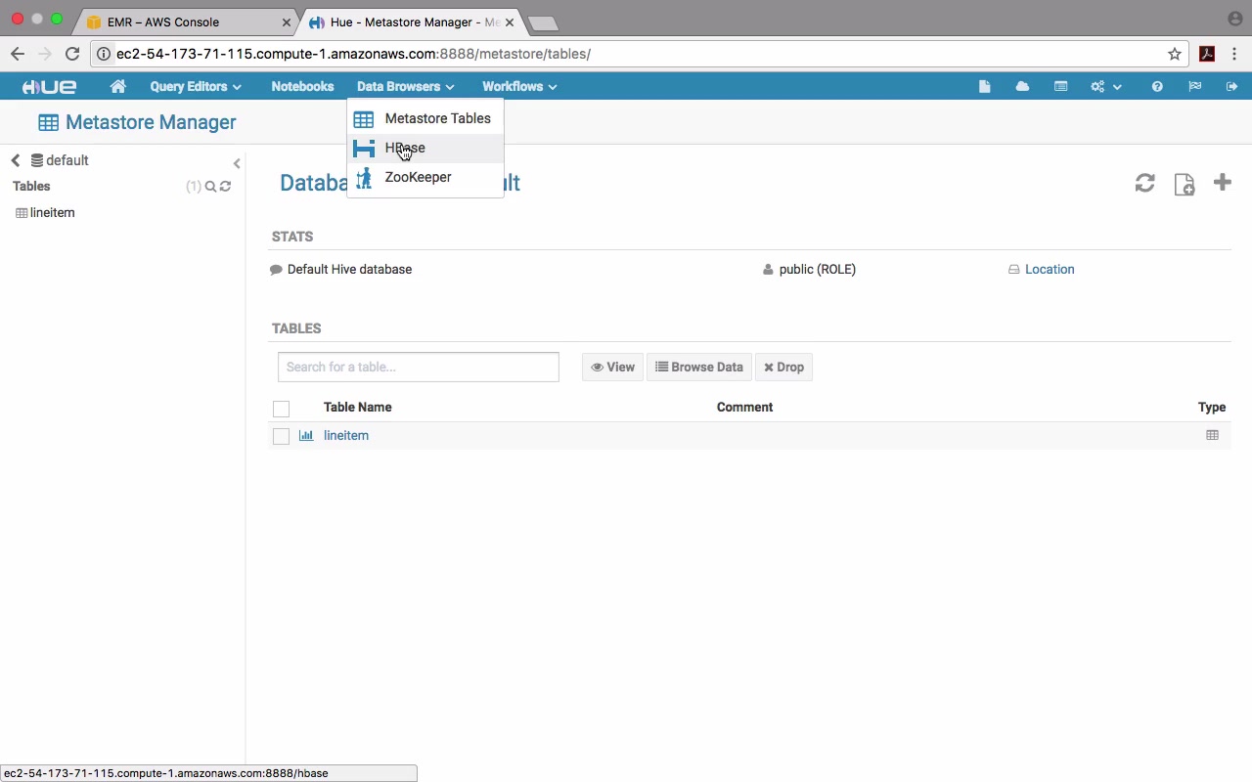
Task: Go to the Hue home icon
Action: (x=118, y=86)
